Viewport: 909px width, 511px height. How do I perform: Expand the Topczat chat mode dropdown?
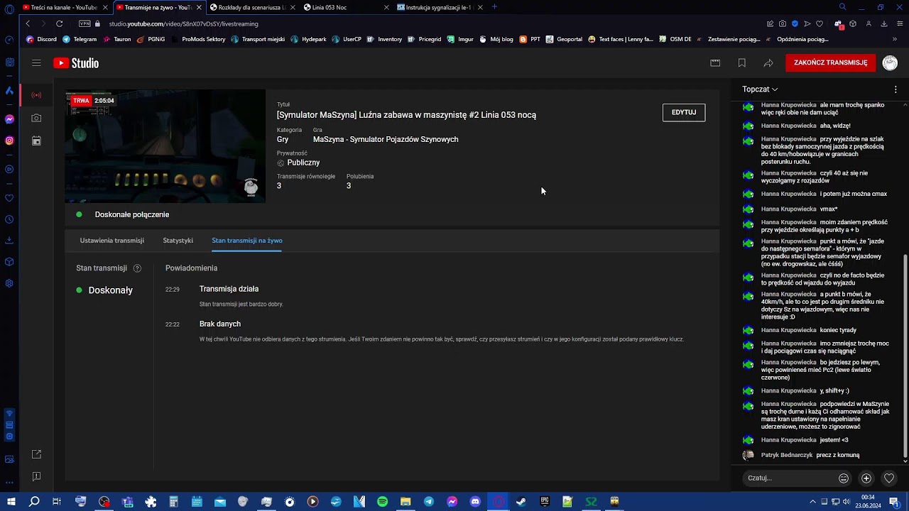(760, 89)
